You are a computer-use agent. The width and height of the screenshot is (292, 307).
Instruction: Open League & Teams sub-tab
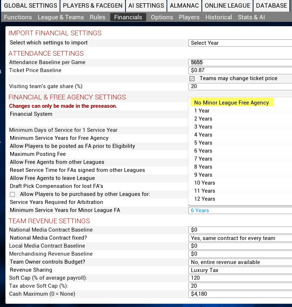pos(61,17)
